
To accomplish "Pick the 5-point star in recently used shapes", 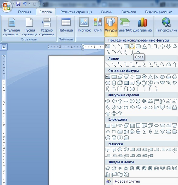I will click(138, 52).
